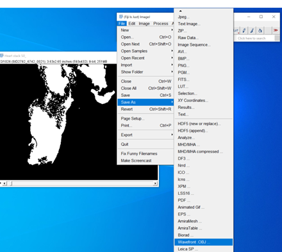
Task: Click the Fiji search field
Action: (x=255, y=38)
